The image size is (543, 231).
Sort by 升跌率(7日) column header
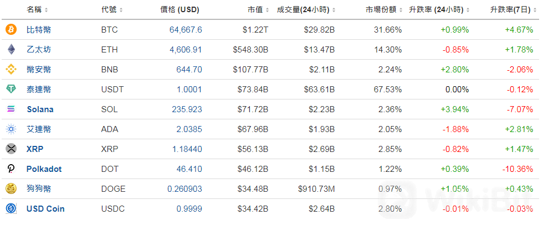coord(513,10)
